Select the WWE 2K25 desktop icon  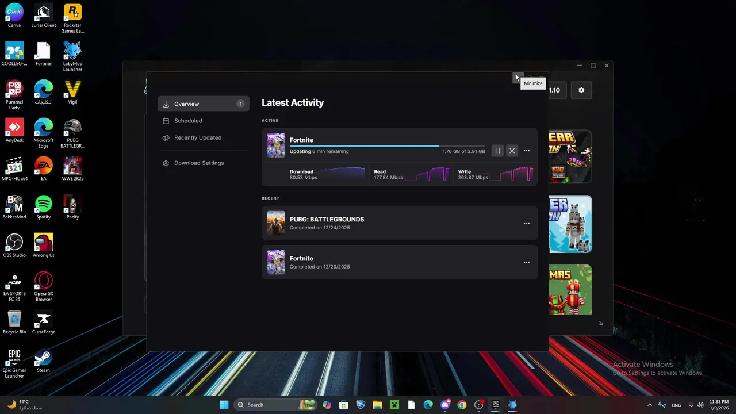tap(72, 168)
